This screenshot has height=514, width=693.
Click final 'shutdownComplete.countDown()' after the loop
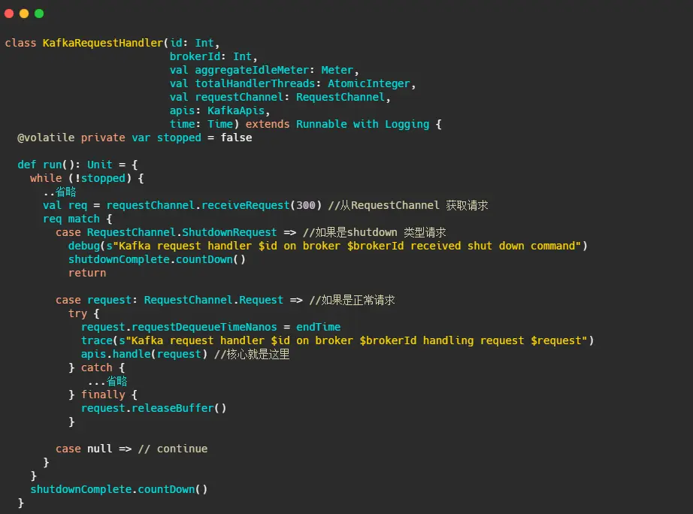coord(119,489)
